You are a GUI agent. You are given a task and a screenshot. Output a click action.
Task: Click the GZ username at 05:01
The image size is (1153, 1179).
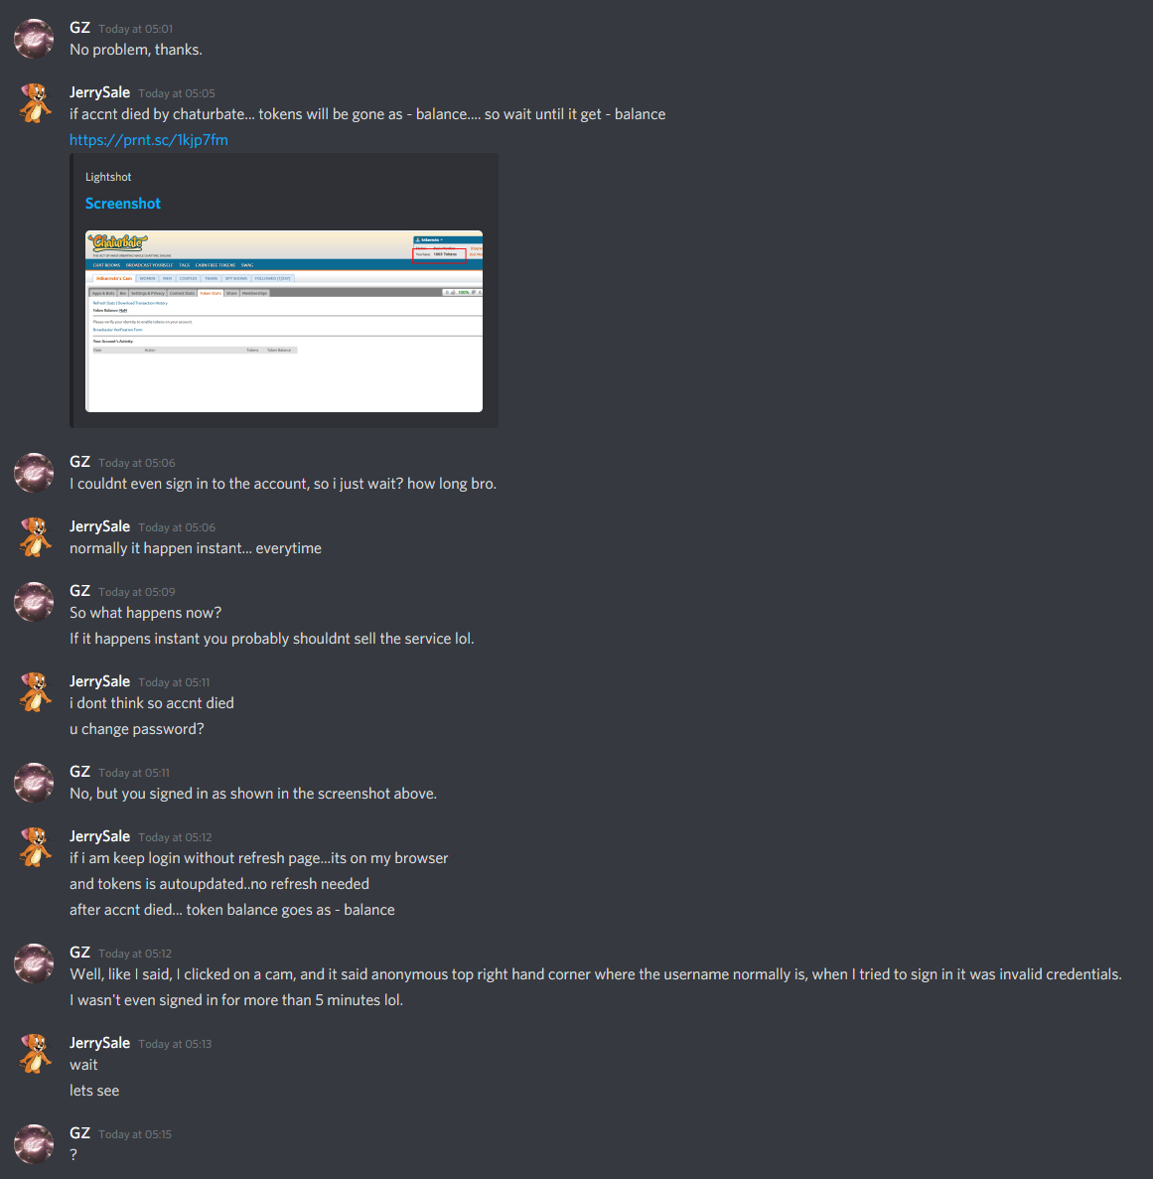79,28
